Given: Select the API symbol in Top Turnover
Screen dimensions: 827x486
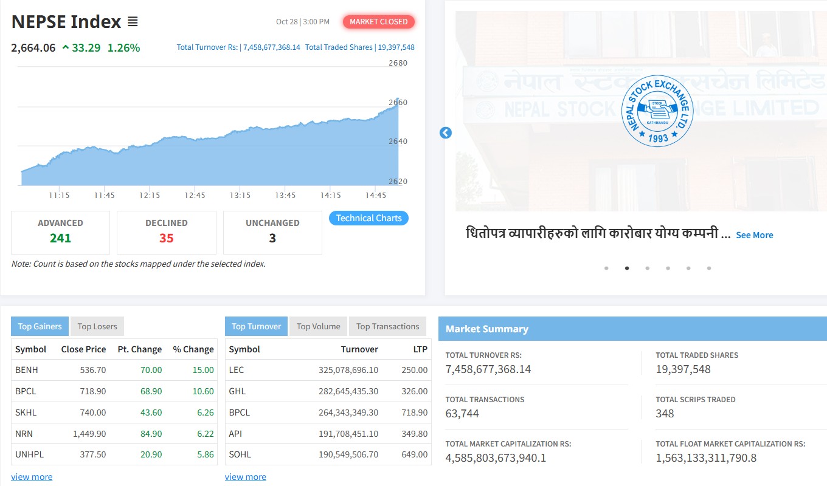Looking at the screenshot, I should (235, 434).
